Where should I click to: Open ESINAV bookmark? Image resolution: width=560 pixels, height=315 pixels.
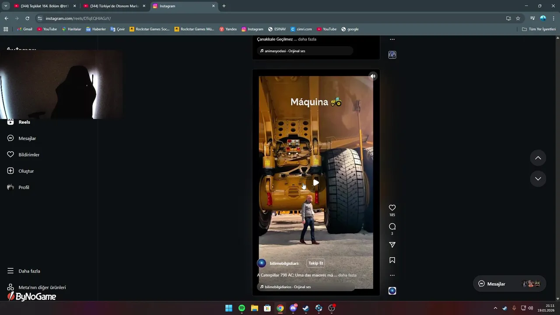(x=277, y=29)
